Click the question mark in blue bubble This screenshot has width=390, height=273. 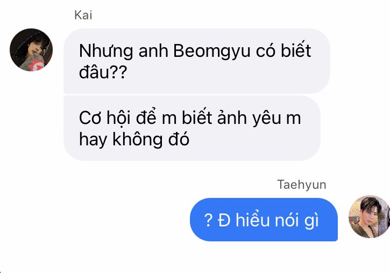[x=208, y=220]
